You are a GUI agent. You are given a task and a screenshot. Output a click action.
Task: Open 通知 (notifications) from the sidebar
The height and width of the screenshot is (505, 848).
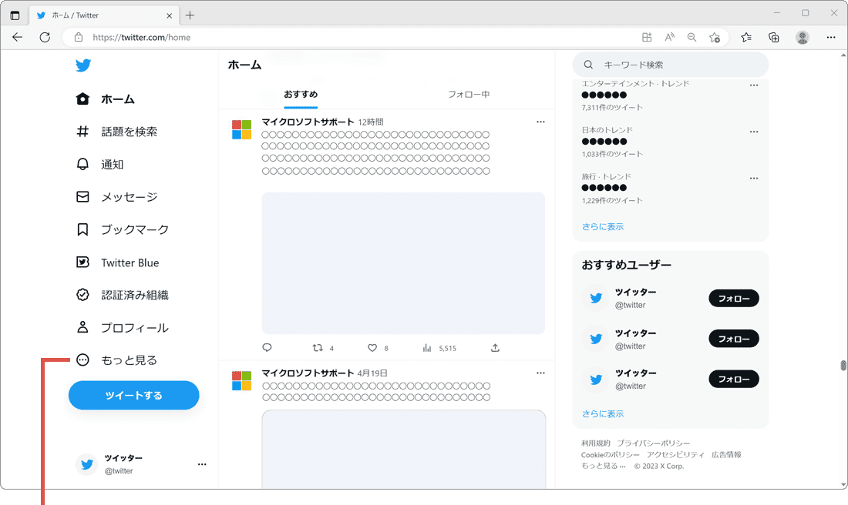112,164
